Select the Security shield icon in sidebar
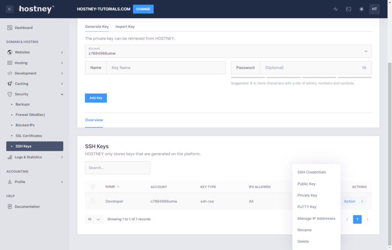Viewport: 392px width, 250px height. coord(9,94)
